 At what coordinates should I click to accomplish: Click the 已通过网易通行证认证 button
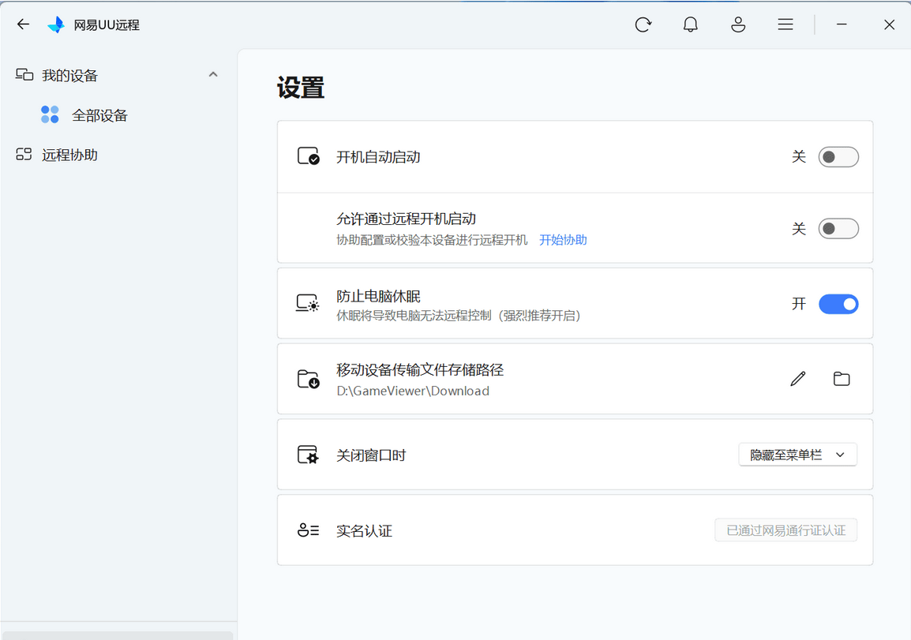tap(785, 530)
